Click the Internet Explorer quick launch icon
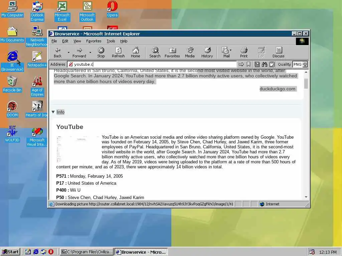This screenshot has height=256, width=342. coord(36,252)
